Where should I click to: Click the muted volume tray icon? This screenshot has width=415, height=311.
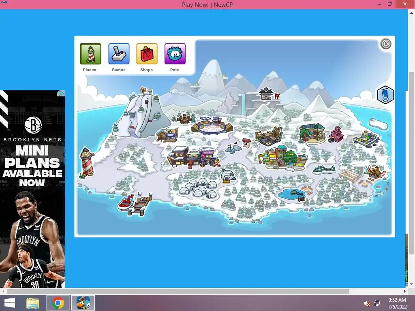pos(367,303)
